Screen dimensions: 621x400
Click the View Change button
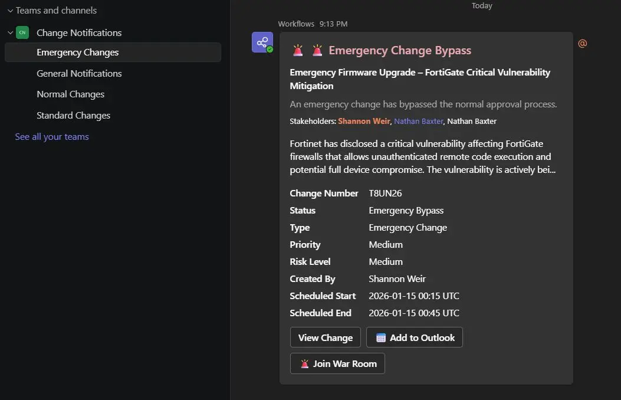tap(325, 337)
